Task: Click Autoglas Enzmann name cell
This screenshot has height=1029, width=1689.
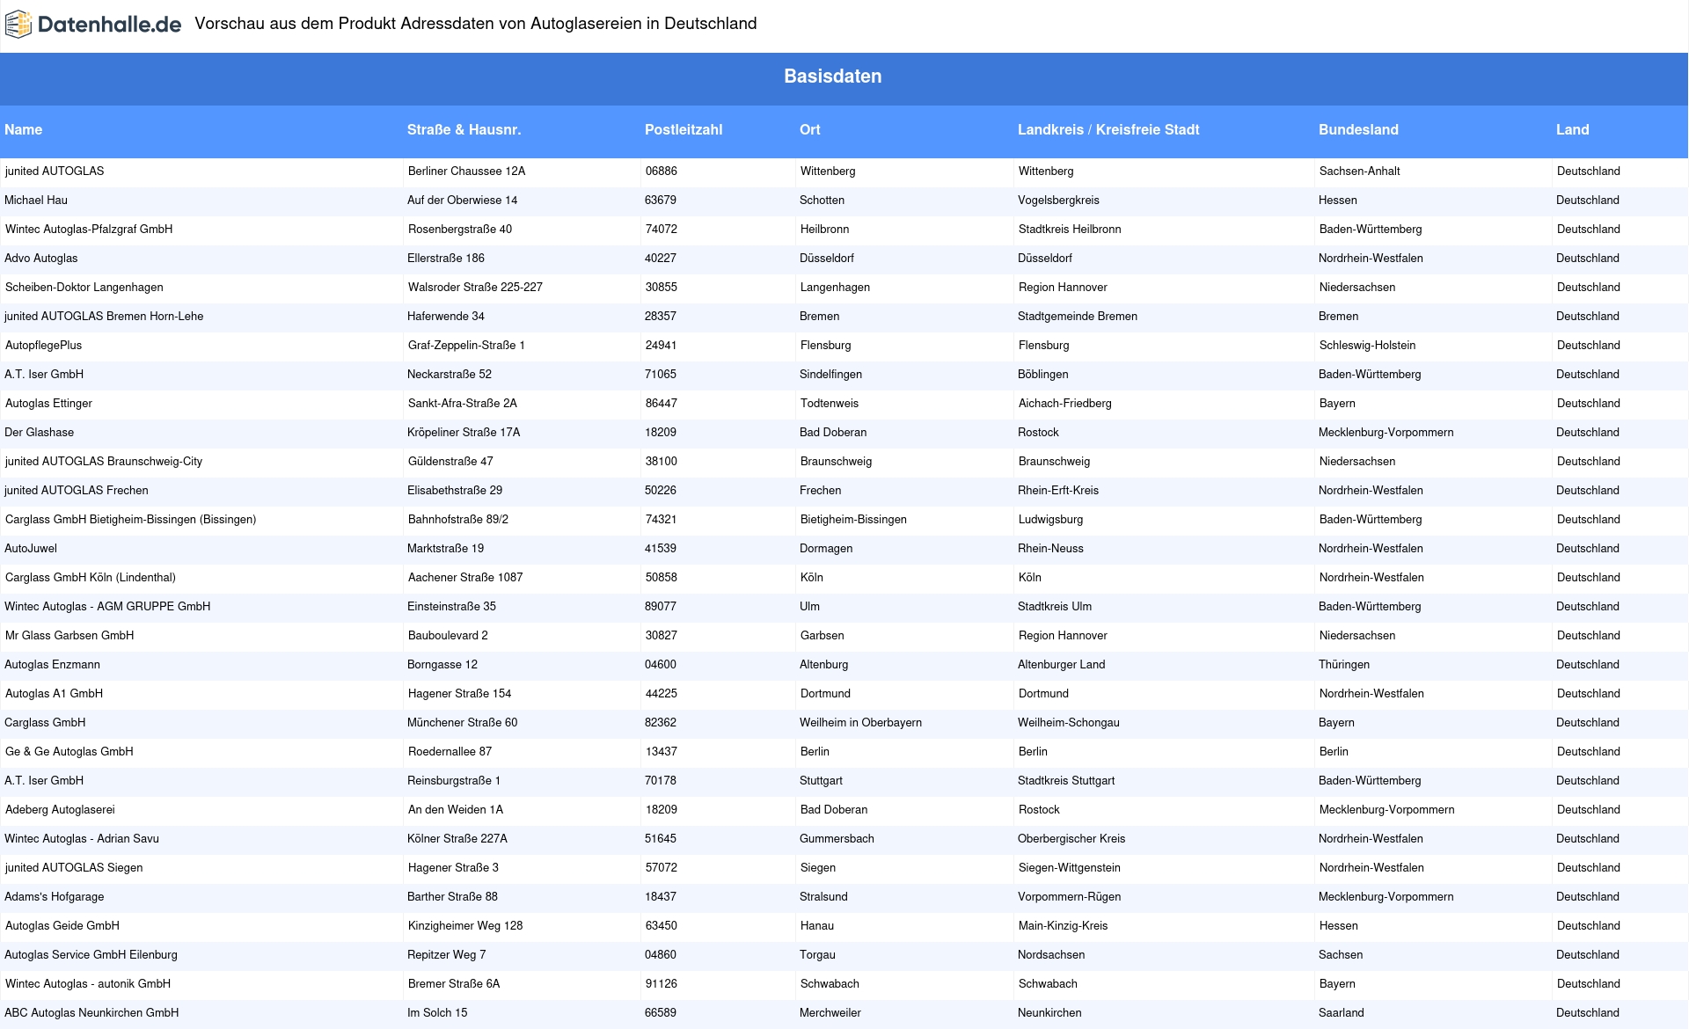Action: point(53,665)
